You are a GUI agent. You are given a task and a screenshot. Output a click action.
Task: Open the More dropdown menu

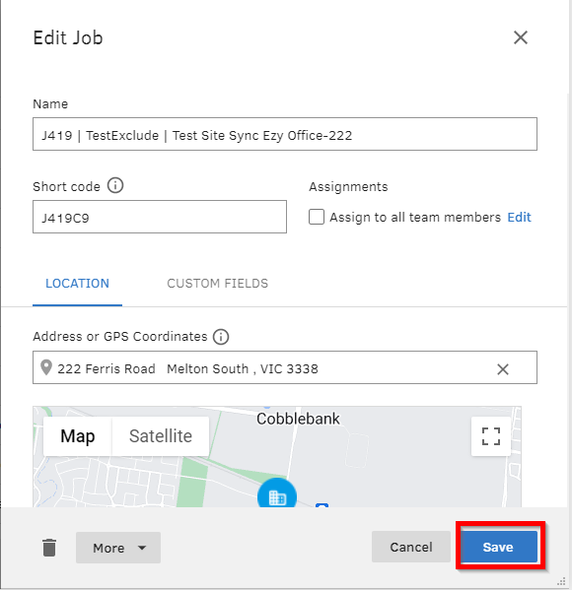[118, 548]
